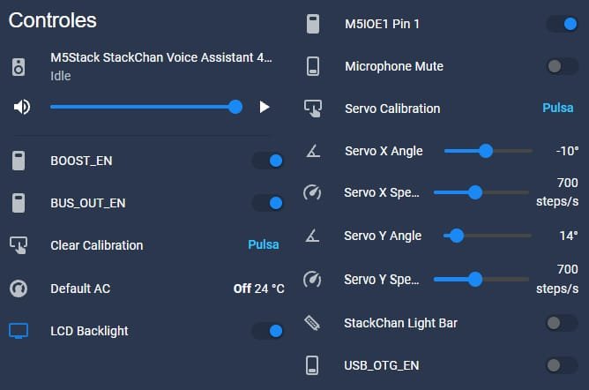Mute the volume using the volume icon
Viewport: 589px width, 390px height.
tap(22, 107)
